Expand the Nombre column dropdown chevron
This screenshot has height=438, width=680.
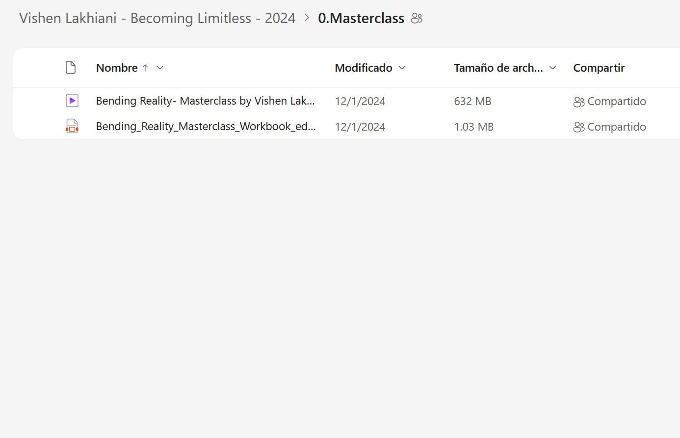coord(159,68)
